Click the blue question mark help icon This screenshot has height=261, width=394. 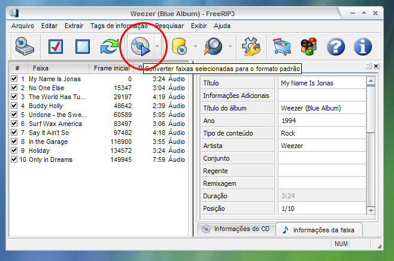336,47
